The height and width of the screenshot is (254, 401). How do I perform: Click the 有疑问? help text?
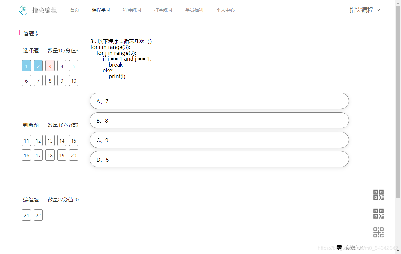pos(354,248)
